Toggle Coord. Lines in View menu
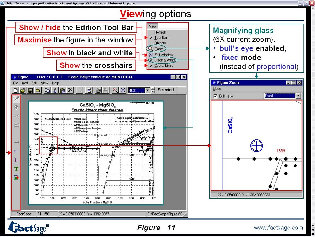Image resolution: width=315 pixels, height=237 pixels. 163,66
